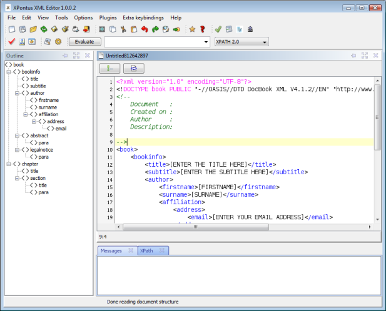Click the yellow star icon in toolbar
Viewport: 386px width, 311px height.
click(x=192, y=29)
